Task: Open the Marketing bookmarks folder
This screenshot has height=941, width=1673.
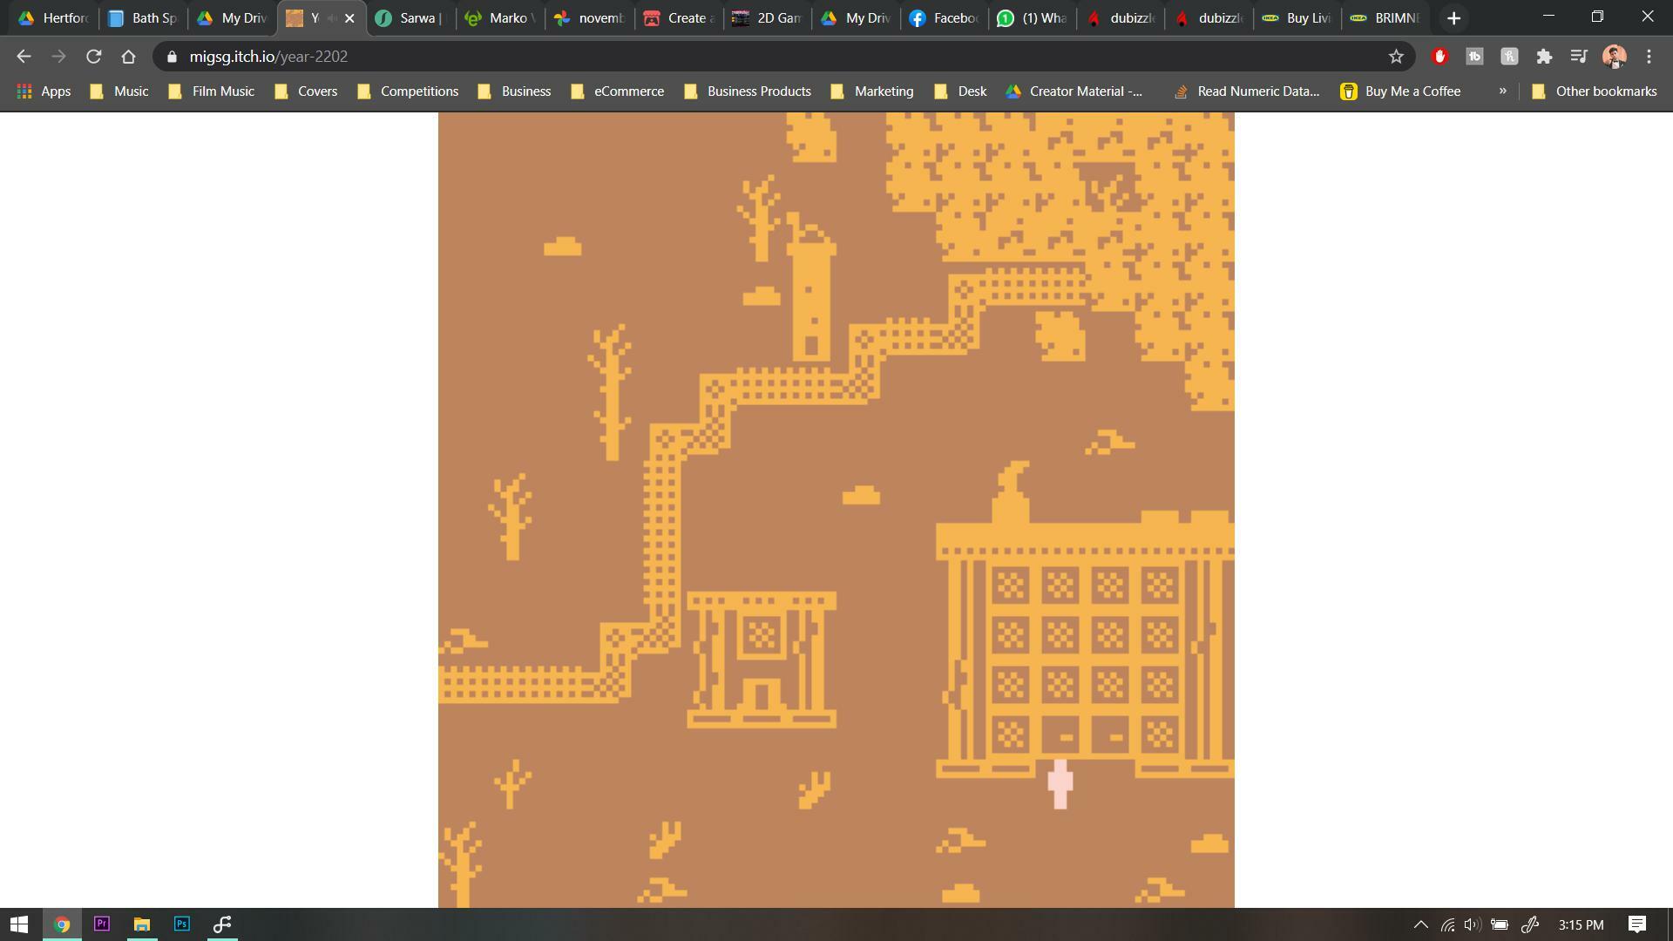Action: pyautogui.click(x=872, y=91)
